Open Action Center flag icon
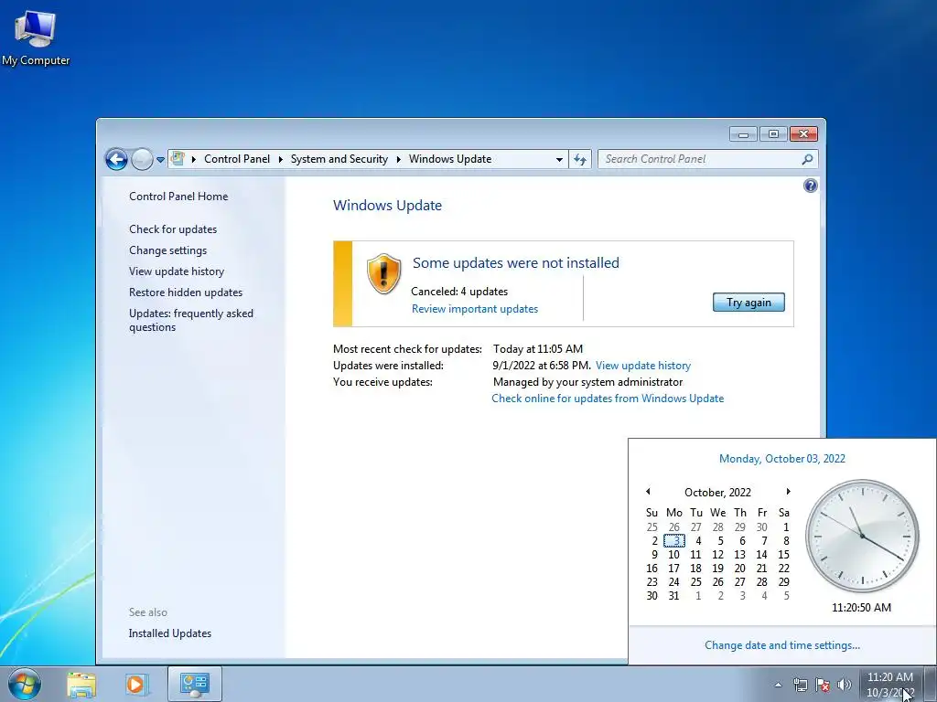The image size is (937, 702). tap(823, 685)
